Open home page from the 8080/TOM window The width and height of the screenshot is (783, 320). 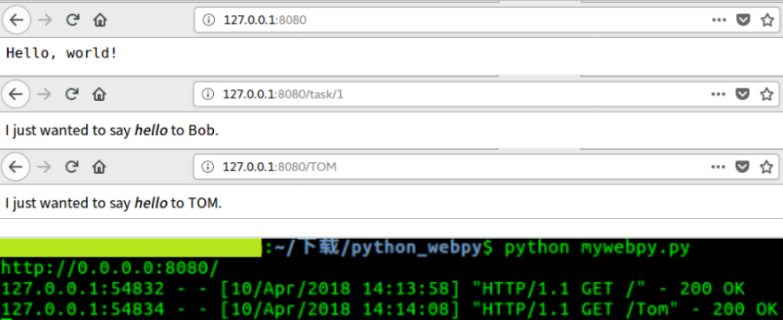click(x=99, y=167)
